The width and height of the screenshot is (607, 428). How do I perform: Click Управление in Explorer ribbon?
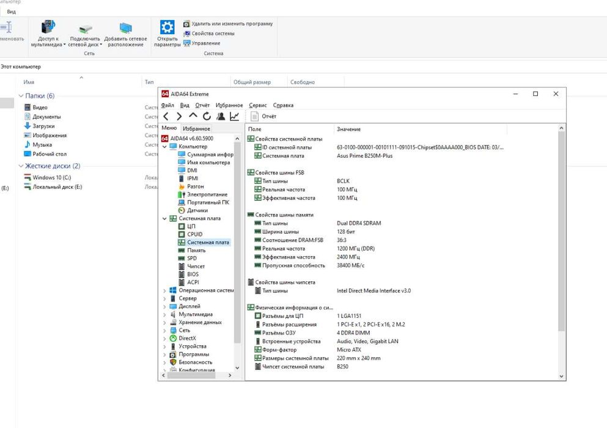point(202,43)
